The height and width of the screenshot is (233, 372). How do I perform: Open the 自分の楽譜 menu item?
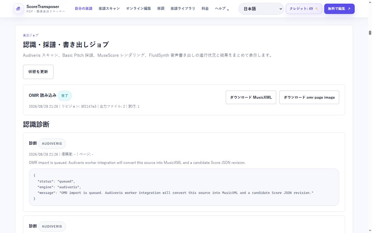tap(83, 9)
